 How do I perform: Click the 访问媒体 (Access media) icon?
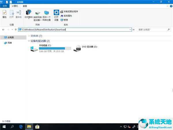[28, 14]
